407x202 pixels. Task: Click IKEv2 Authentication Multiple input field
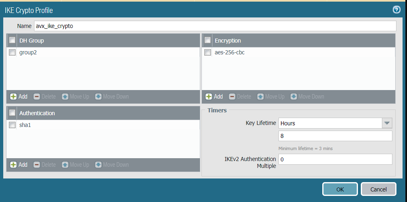pyautogui.click(x=335, y=159)
